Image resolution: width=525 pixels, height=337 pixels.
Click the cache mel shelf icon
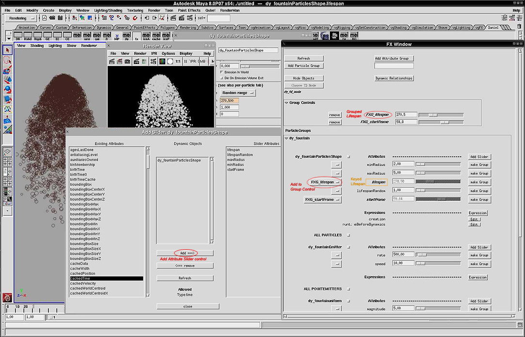pyautogui.click(x=157, y=36)
